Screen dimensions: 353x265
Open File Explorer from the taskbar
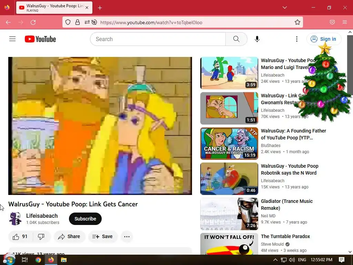click(x=64, y=260)
